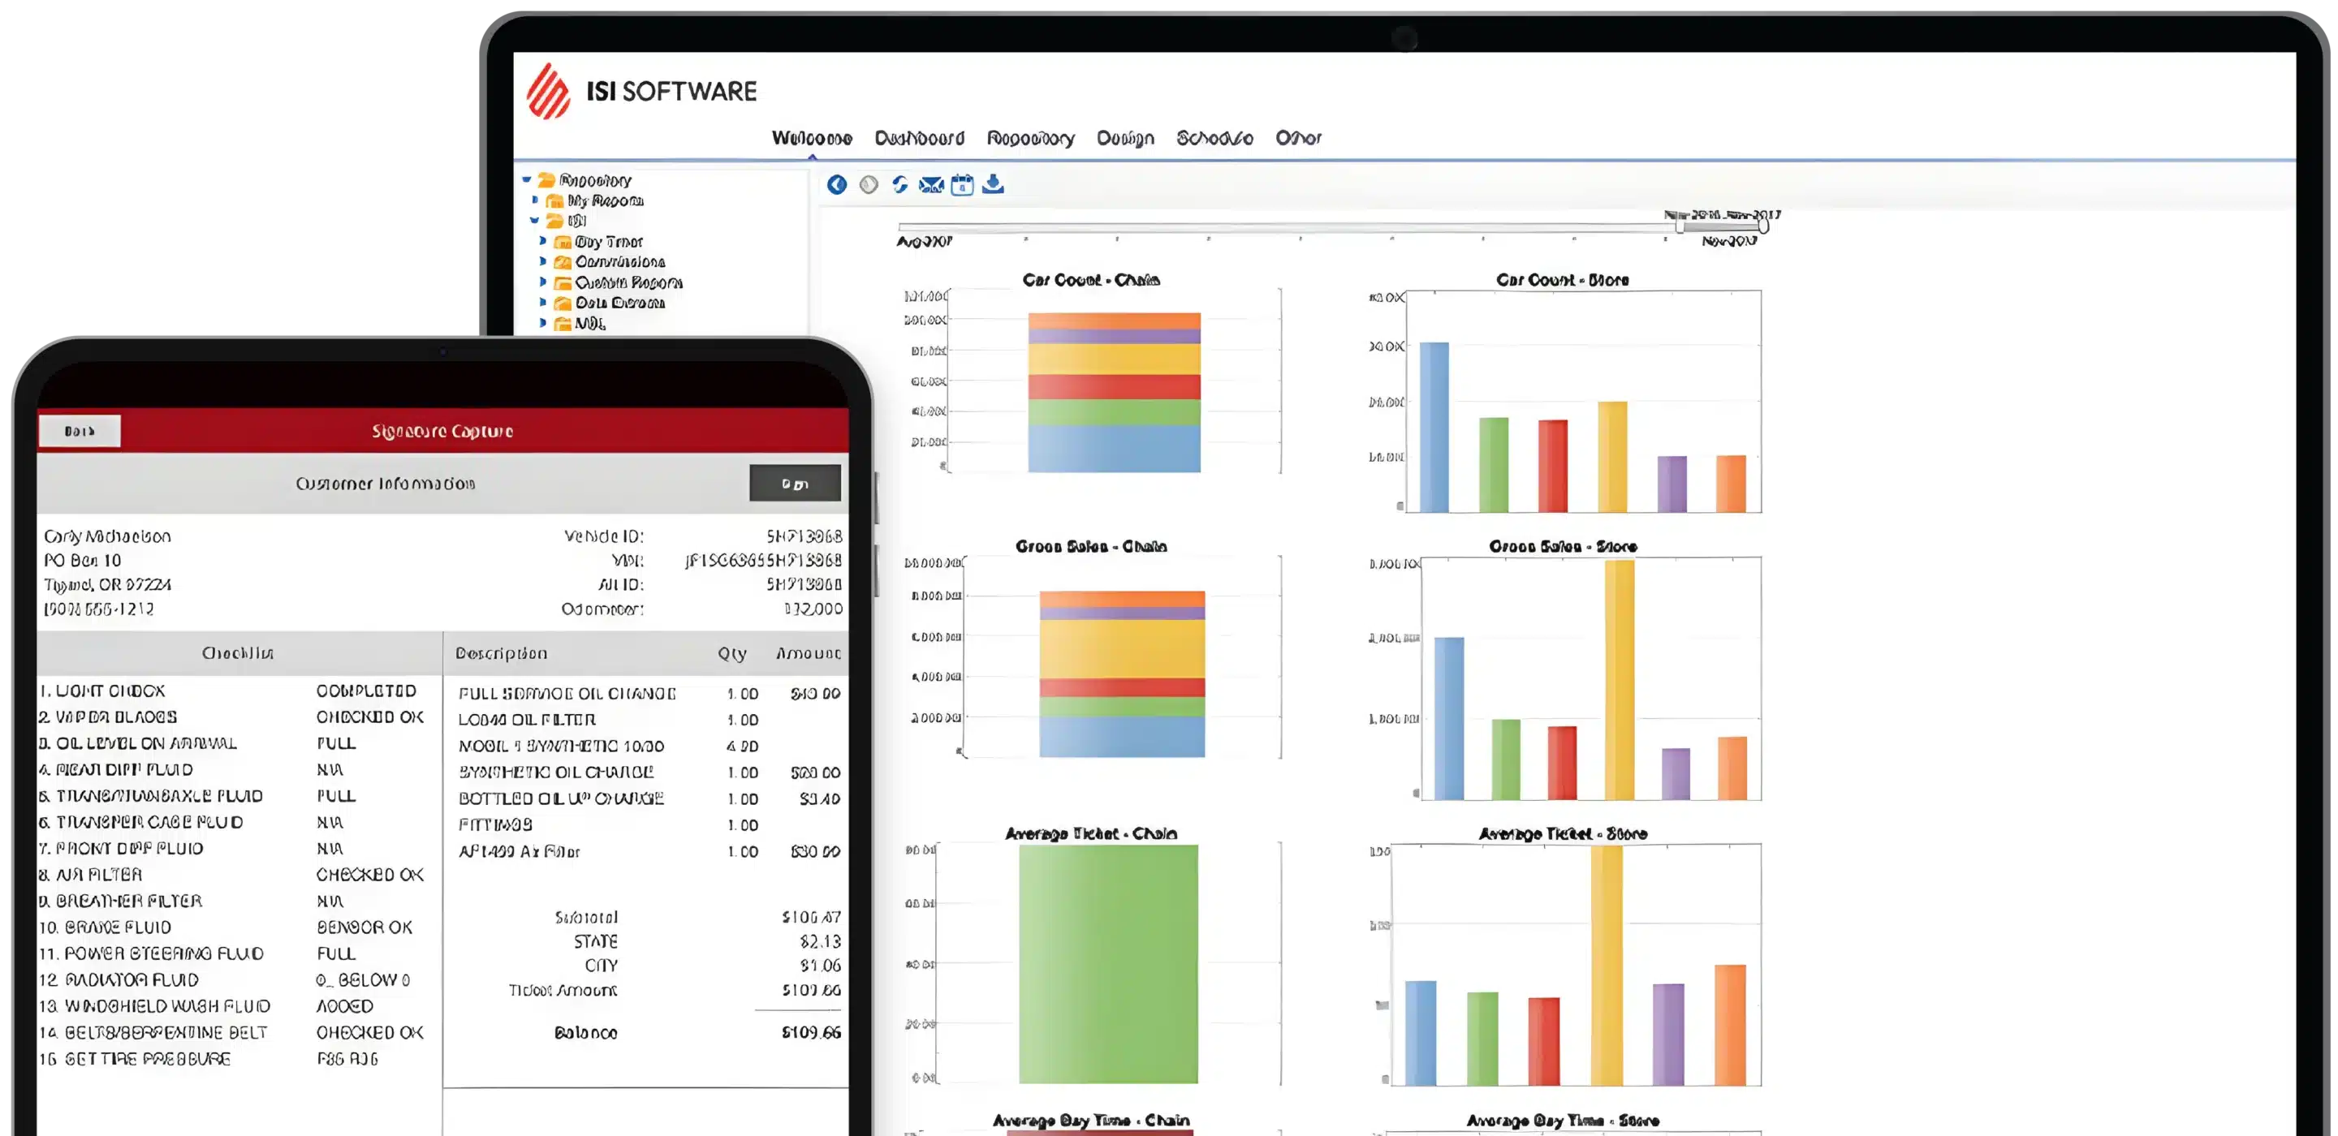The height and width of the screenshot is (1136, 2338).
Task: Click the calendar schedule icon
Action: pyautogui.click(x=962, y=185)
